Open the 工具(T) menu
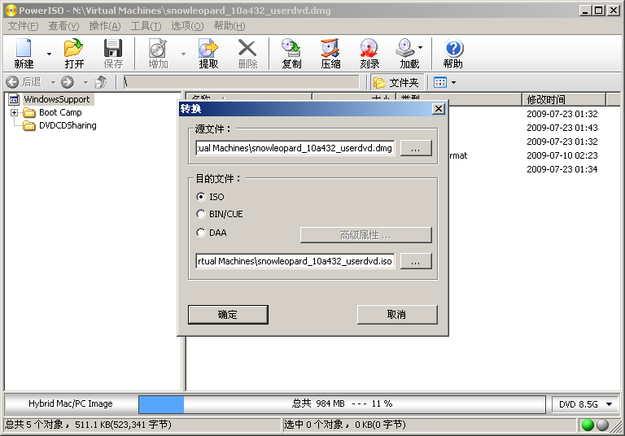625x436 pixels. 146,26
